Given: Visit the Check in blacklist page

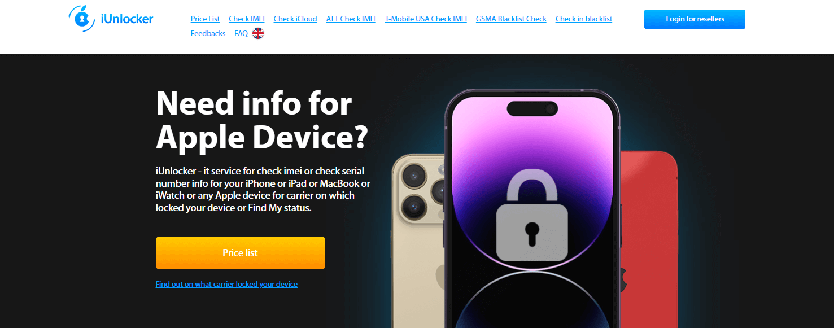Looking at the screenshot, I should (584, 19).
